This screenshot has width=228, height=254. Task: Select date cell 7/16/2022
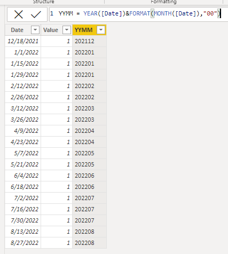coord(23,209)
